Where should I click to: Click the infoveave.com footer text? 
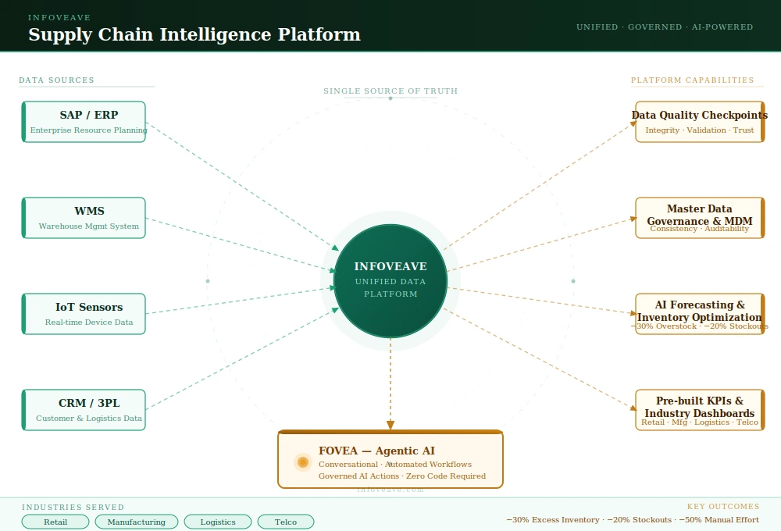390,490
